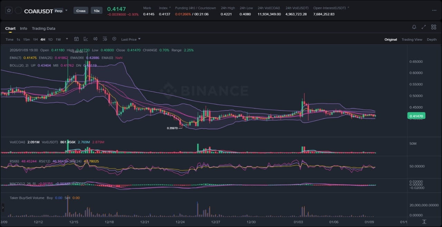Change candlestick chart type icon
The height and width of the screenshot is (227, 442).
(95, 39)
